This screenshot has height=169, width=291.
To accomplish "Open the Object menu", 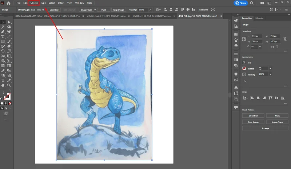I will point(34,3).
